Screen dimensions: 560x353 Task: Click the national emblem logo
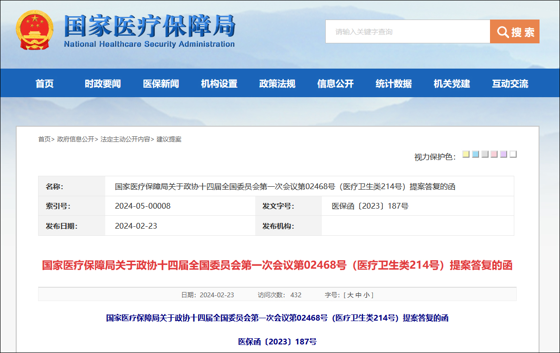tap(35, 30)
